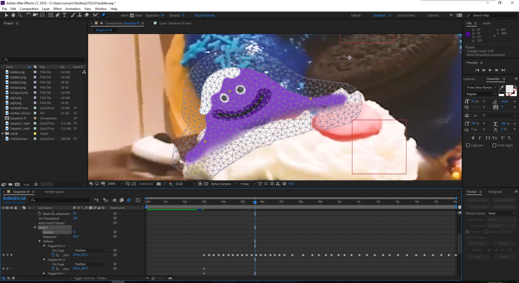
Task: Open Puppet Pin 3 Pin Type dropdown
Action: [x=90, y=250]
